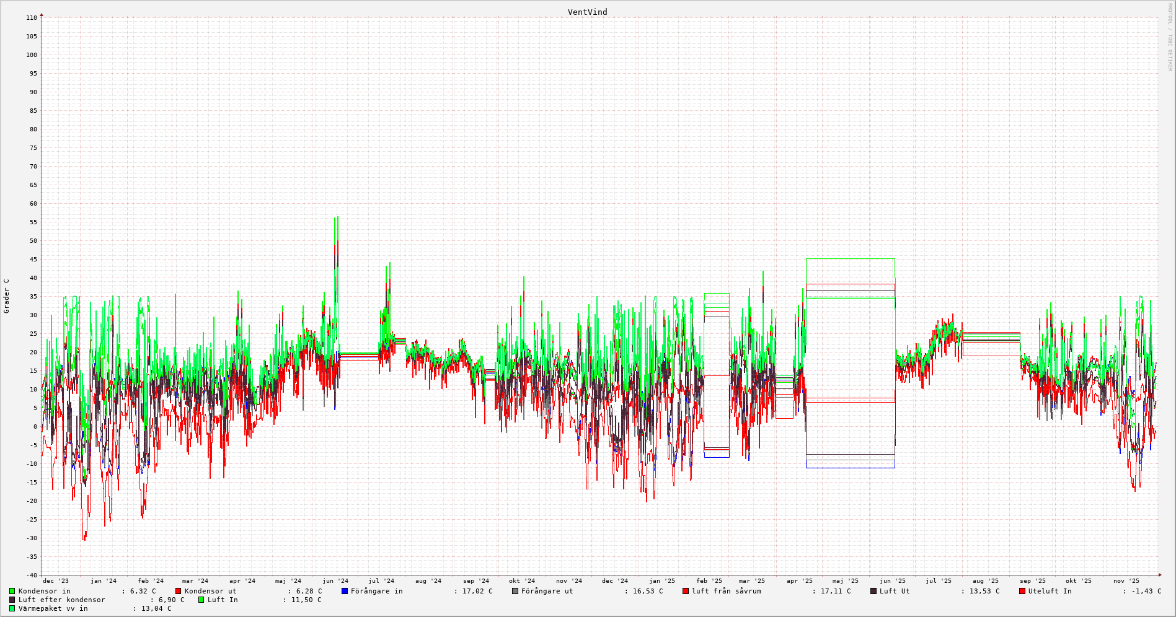Viewport: 1176px width, 617px height.
Task: Click the 'jun '24' month label
Action: click(x=335, y=581)
